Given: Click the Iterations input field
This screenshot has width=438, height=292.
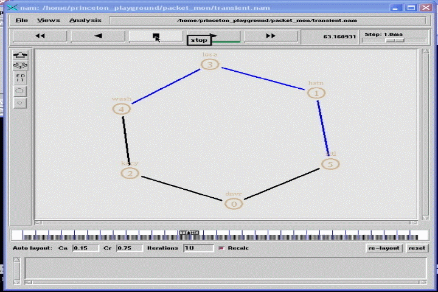Looking at the screenshot, I should coord(197,248).
